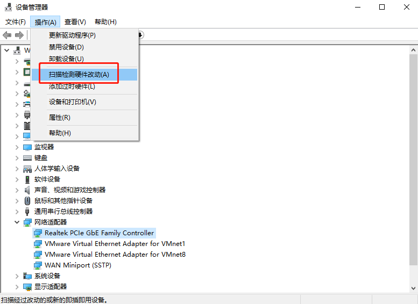Expand the 人体学输入设备 tree node
Image resolution: width=418 pixels, height=304 pixels.
[x=17, y=169]
